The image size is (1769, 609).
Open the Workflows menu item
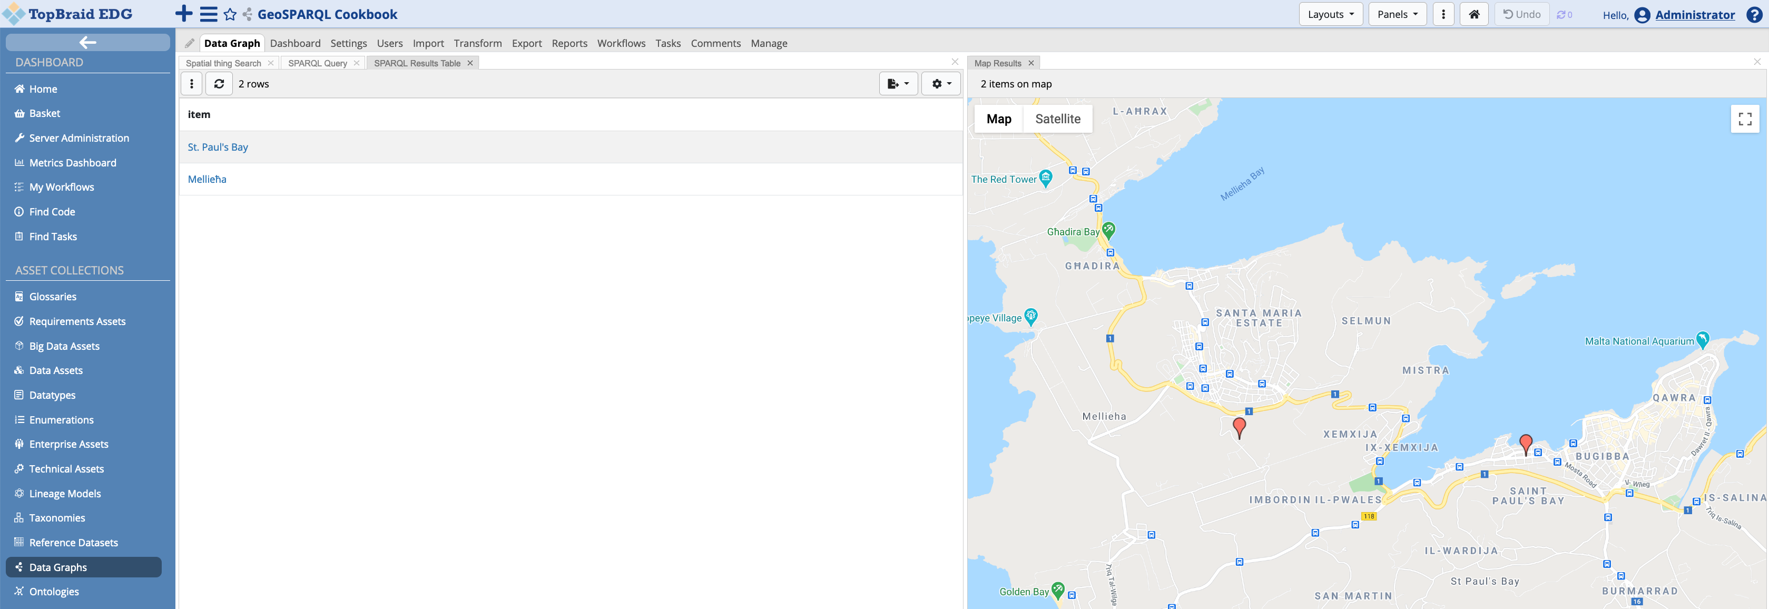(x=621, y=43)
